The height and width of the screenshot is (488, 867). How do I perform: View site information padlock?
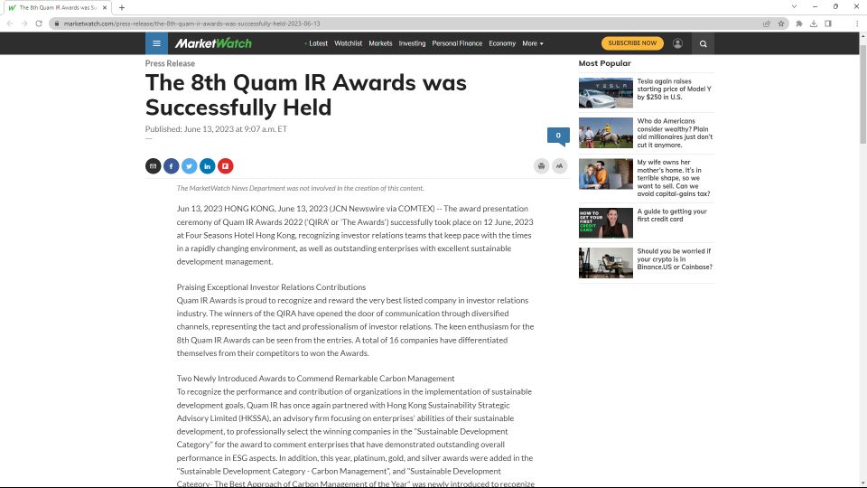[56, 23]
